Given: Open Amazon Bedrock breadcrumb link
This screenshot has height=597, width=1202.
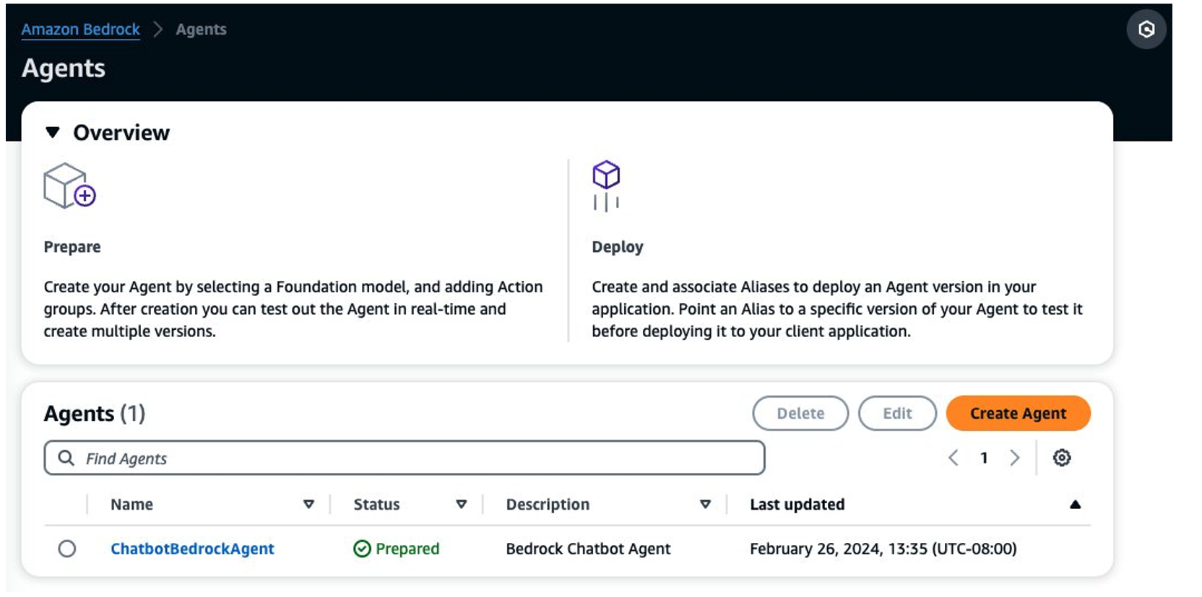Looking at the screenshot, I should [x=80, y=30].
